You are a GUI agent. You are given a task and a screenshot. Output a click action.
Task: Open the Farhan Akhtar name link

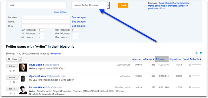coord(37,88)
